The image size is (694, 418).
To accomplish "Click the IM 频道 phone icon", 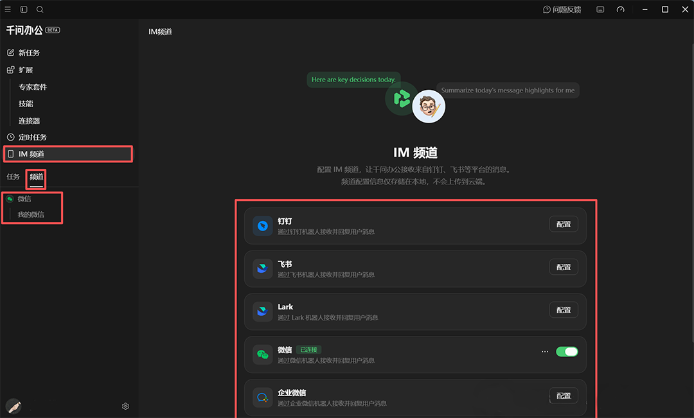I will pyautogui.click(x=11, y=154).
